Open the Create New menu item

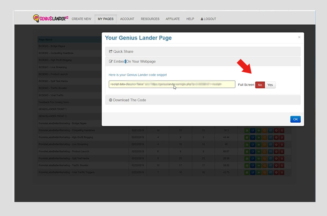(x=81, y=19)
